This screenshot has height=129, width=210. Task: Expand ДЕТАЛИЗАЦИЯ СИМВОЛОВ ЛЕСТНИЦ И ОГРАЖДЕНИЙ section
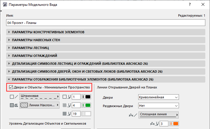[x=105, y=64]
